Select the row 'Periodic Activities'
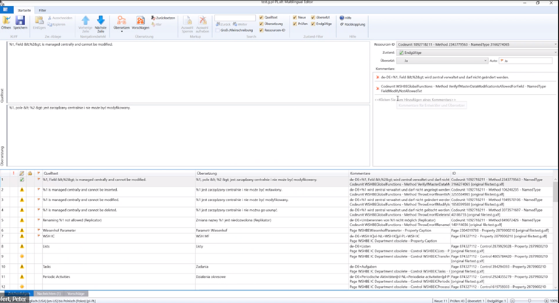 click(x=277, y=279)
